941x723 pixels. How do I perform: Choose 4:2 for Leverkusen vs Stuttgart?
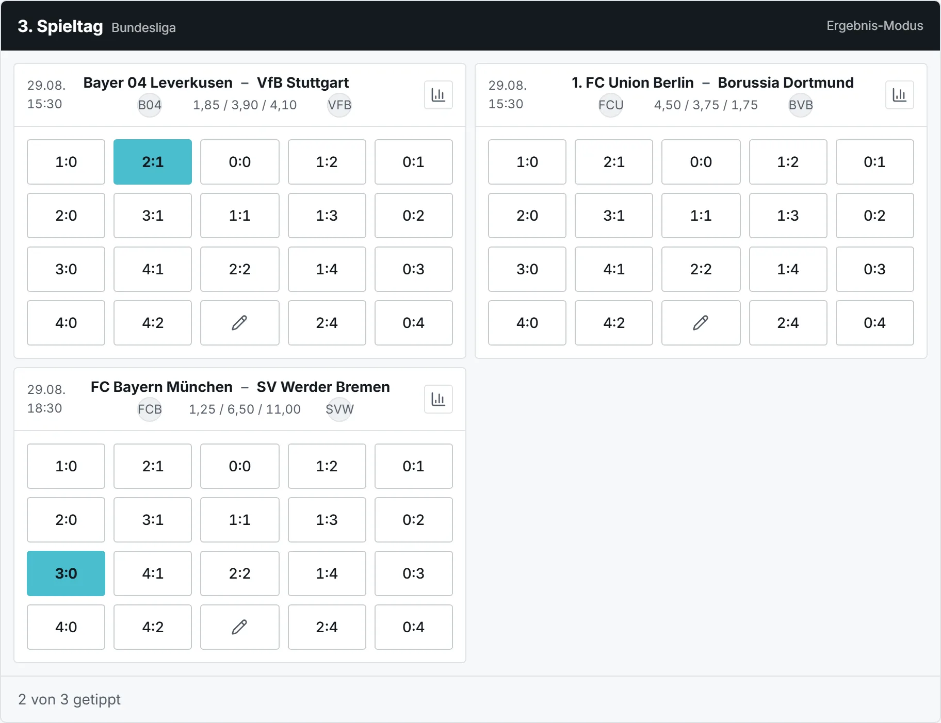[153, 323]
